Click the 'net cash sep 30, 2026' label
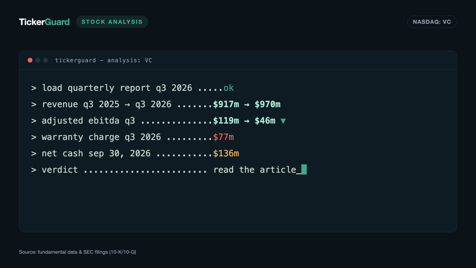 (96, 153)
